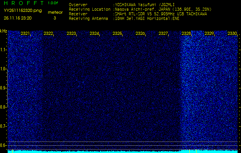This screenshot has height=153, width=241.
Task: Select the .png file name label
Action: [x=23, y=11]
